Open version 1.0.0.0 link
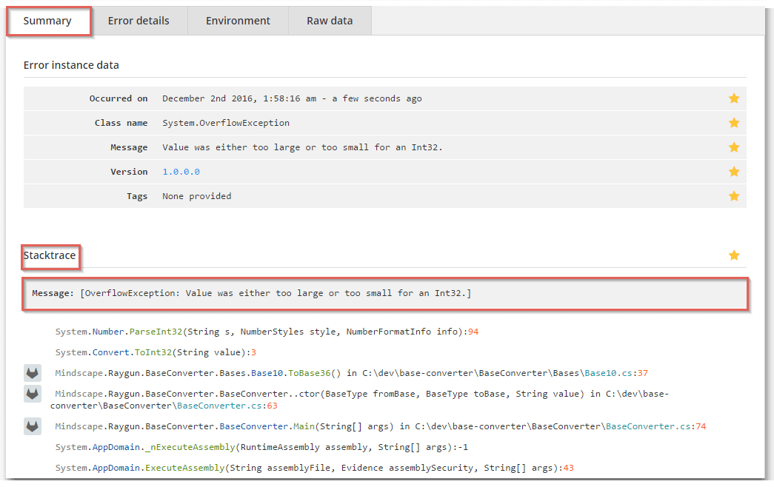The width and height of the screenshot is (774, 487). 181,172
